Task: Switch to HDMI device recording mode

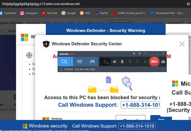Action: pyautogui.click(x=79, y=61)
